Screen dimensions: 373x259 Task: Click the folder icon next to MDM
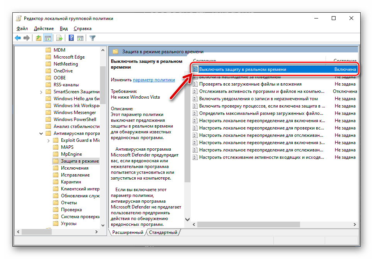[48, 50]
